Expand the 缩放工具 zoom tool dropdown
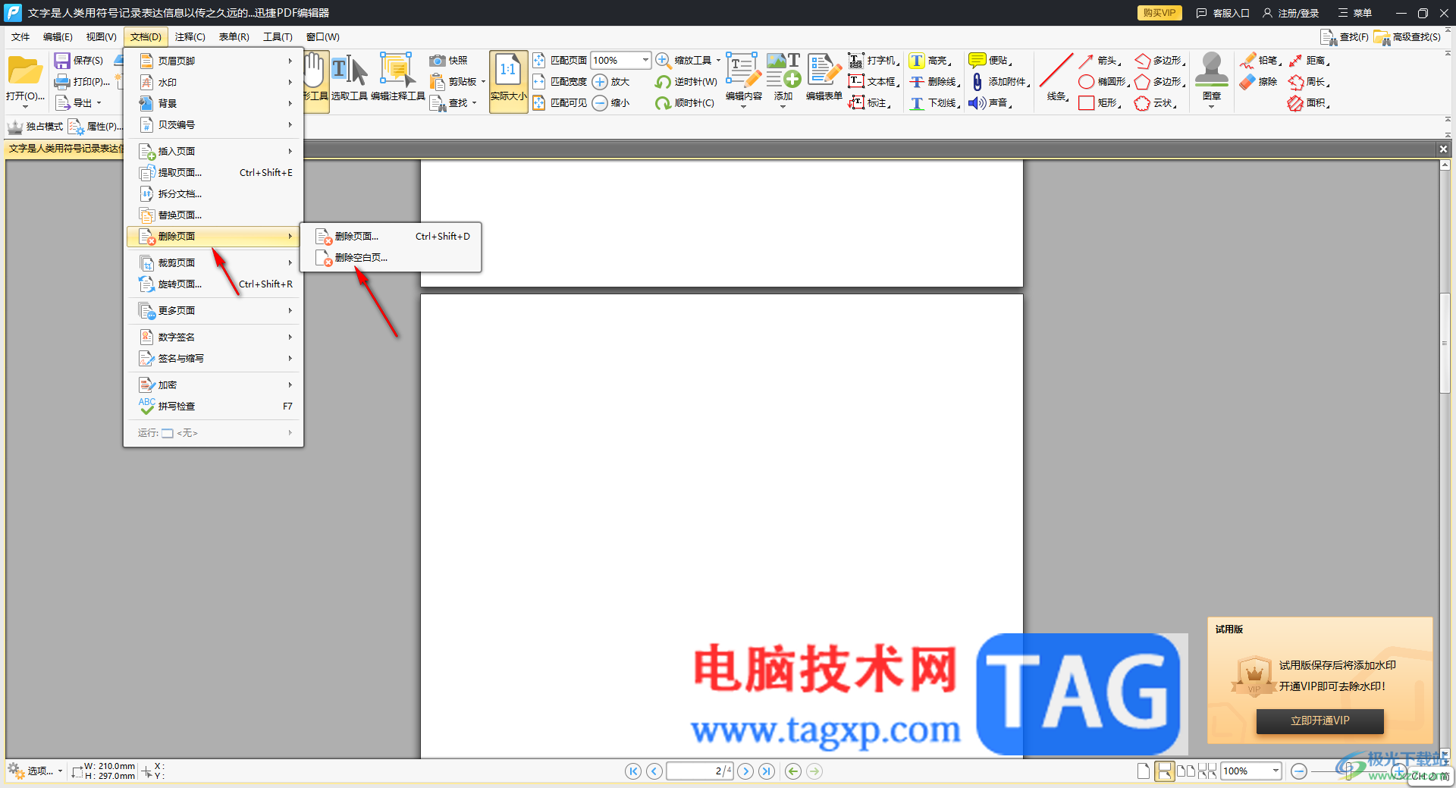 pyautogui.click(x=718, y=61)
